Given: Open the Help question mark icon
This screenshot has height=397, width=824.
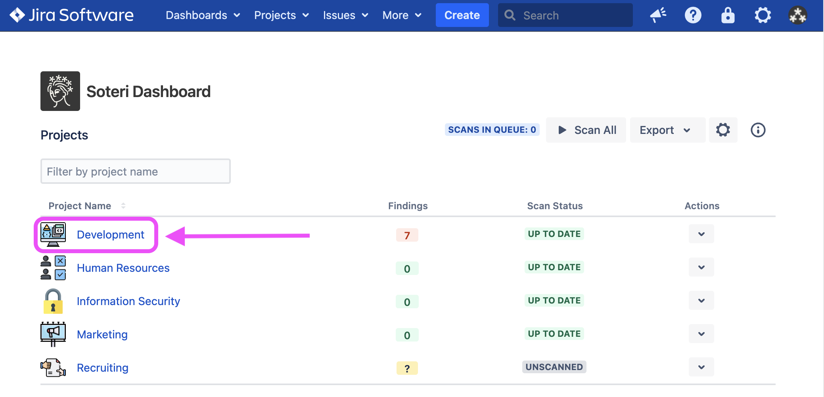Looking at the screenshot, I should [x=693, y=15].
